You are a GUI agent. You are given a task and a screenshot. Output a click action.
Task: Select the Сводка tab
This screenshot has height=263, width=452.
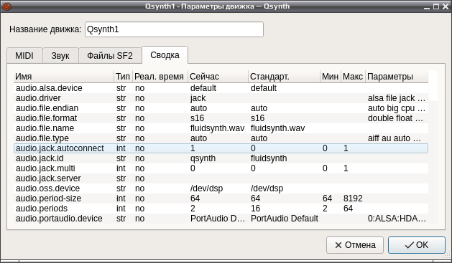coord(165,55)
